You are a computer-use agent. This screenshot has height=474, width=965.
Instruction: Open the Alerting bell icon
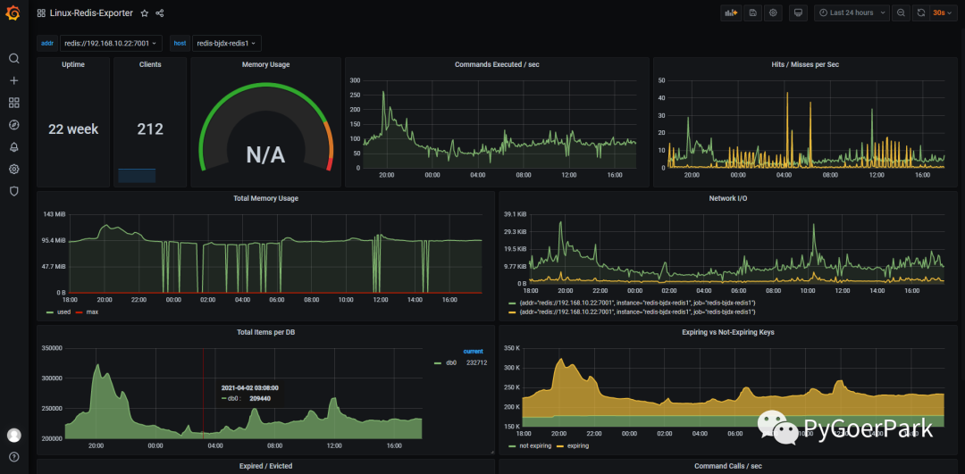[13, 147]
